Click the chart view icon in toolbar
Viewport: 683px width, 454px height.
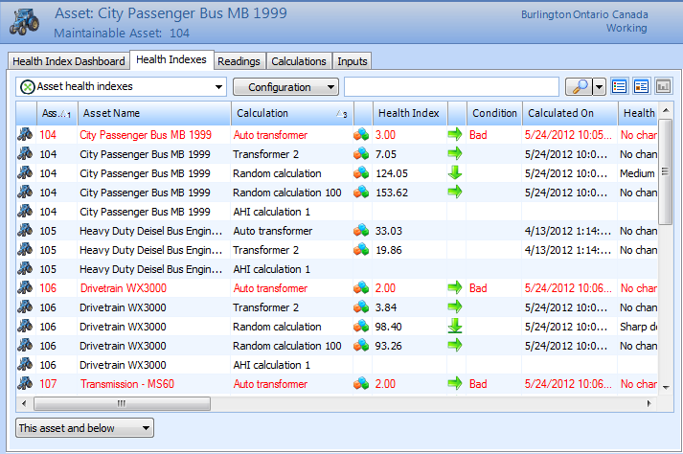662,87
